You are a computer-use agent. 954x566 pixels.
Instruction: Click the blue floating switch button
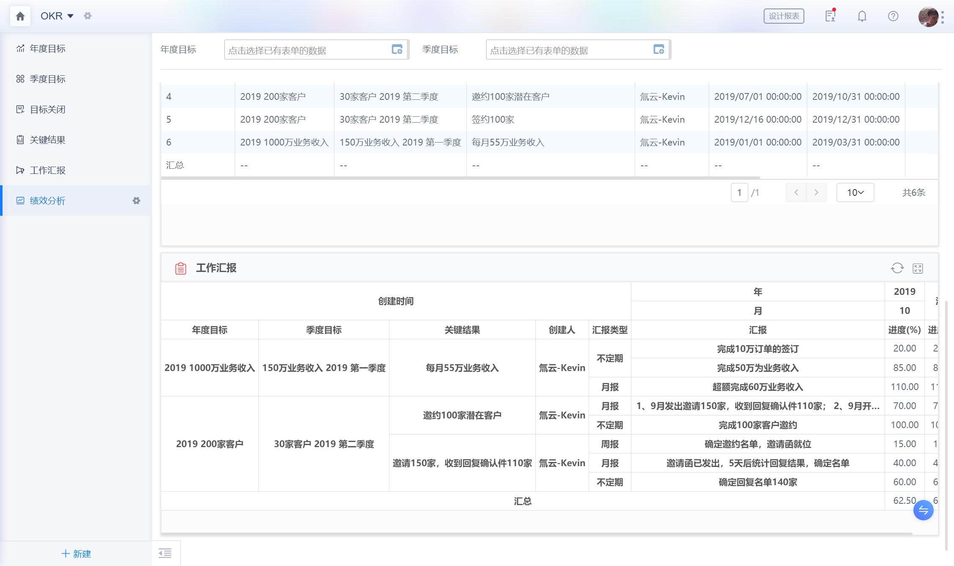pos(924,510)
